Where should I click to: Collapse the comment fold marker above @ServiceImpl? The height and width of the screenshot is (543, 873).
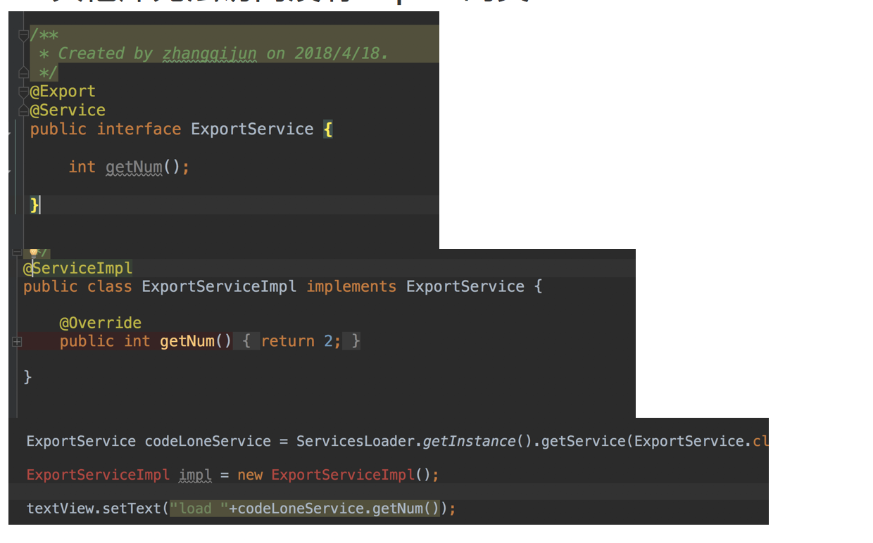[x=17, y=252]
